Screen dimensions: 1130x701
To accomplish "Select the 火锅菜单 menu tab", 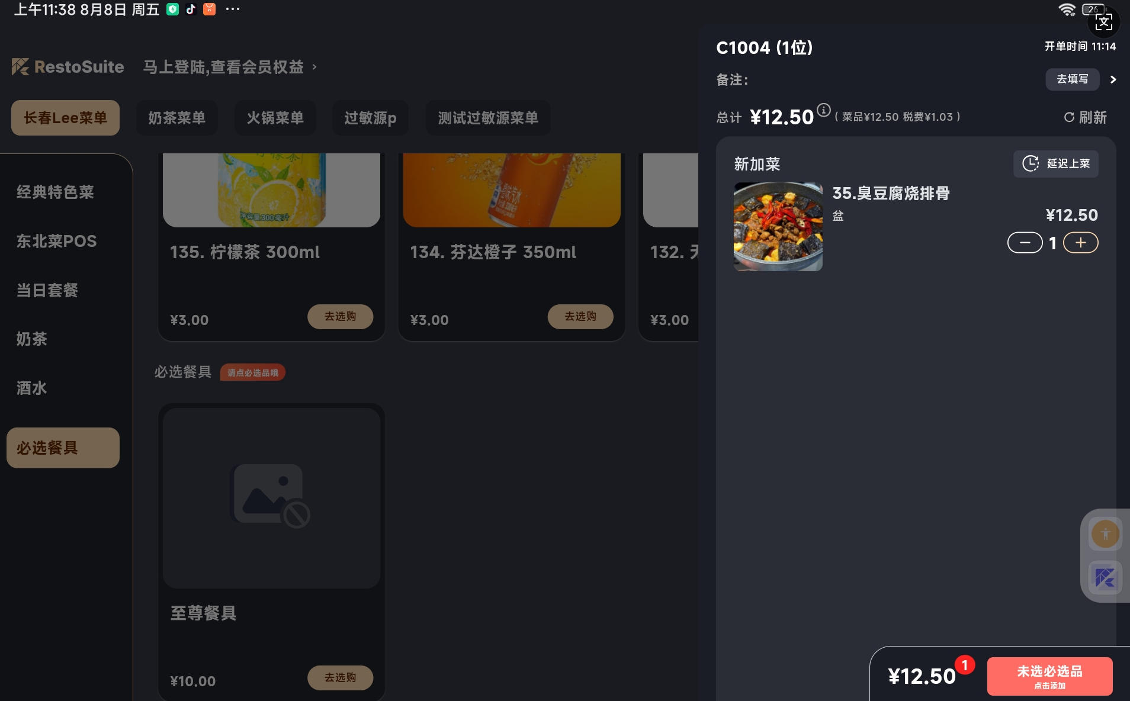I will 275,118.
